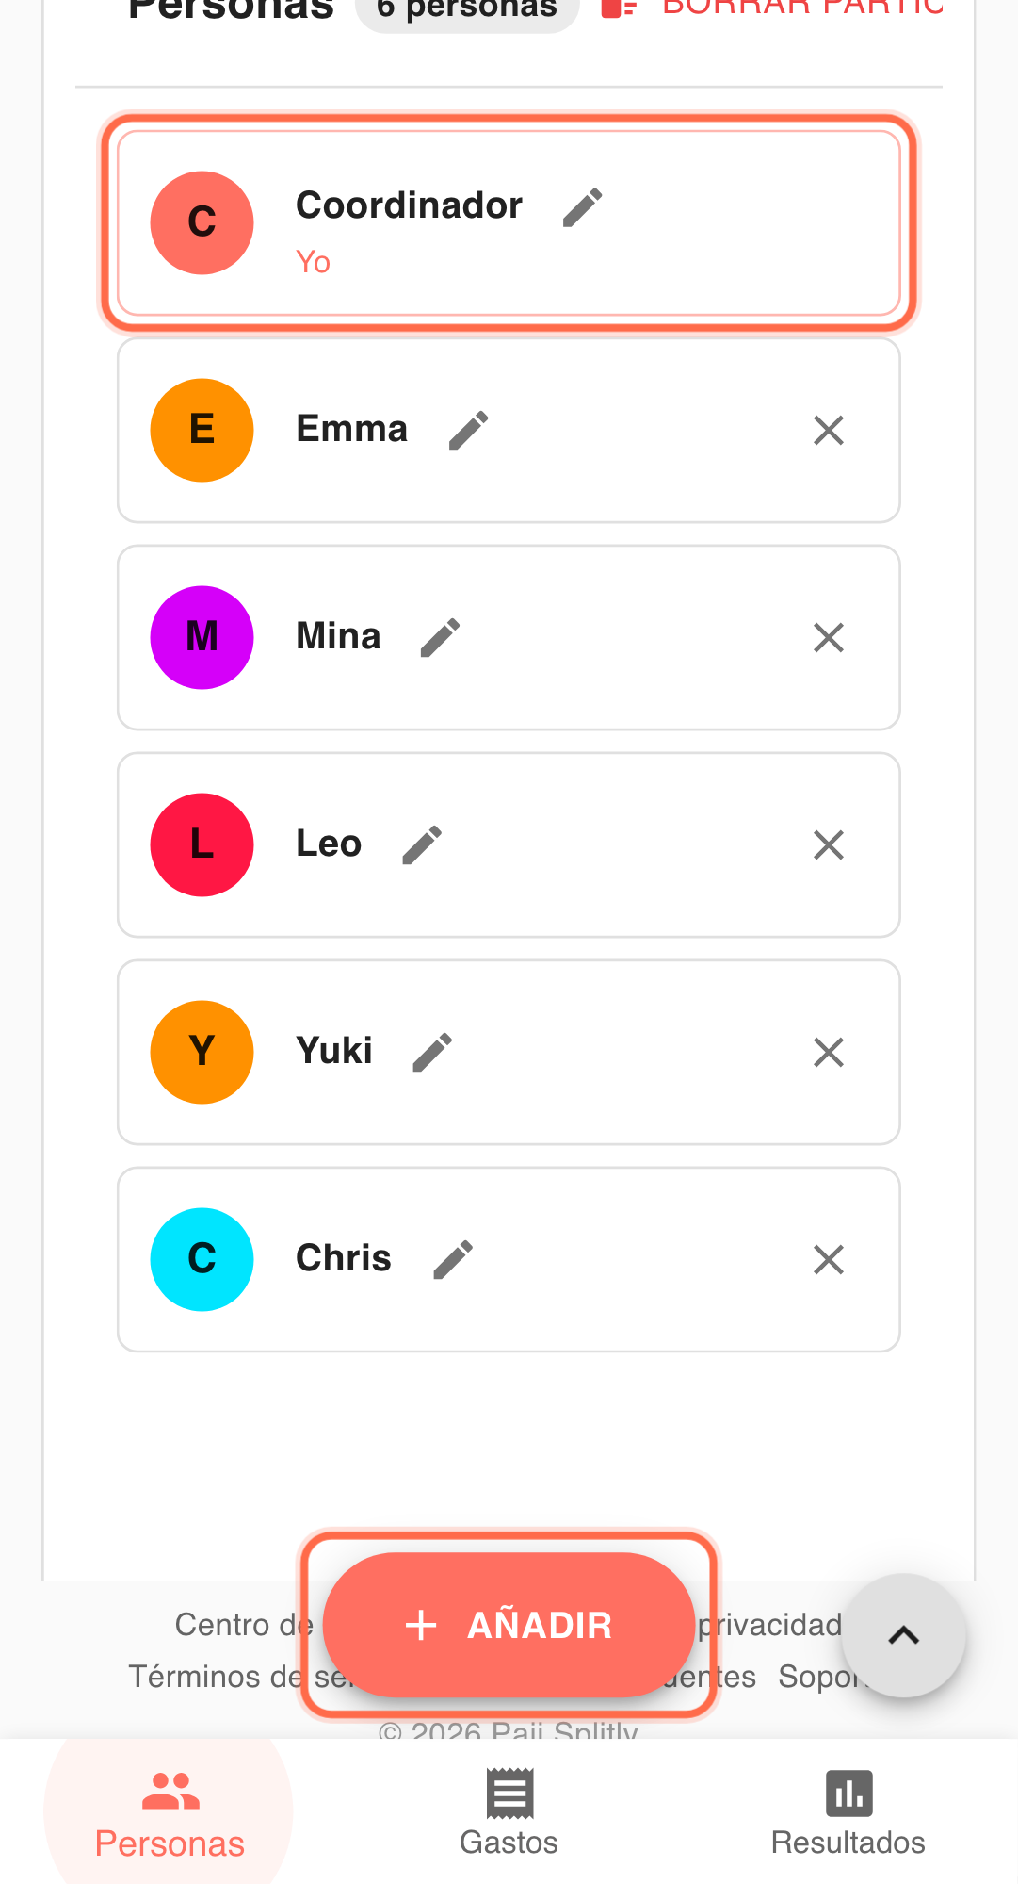Click the magenta Mina avatar circle
Screen dimensions: 1018x1884
pyautogui.click(x=202, y=638)
